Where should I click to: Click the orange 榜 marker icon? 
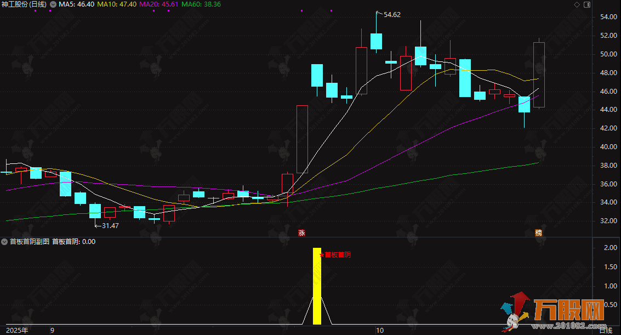click(539, 232)
